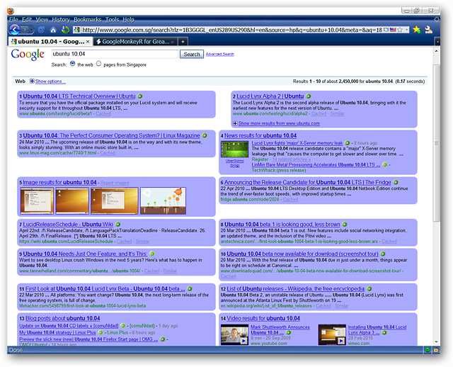The image size is (453, 367).
Task: Go back with the Back arrow button
Action: (14, 30)
